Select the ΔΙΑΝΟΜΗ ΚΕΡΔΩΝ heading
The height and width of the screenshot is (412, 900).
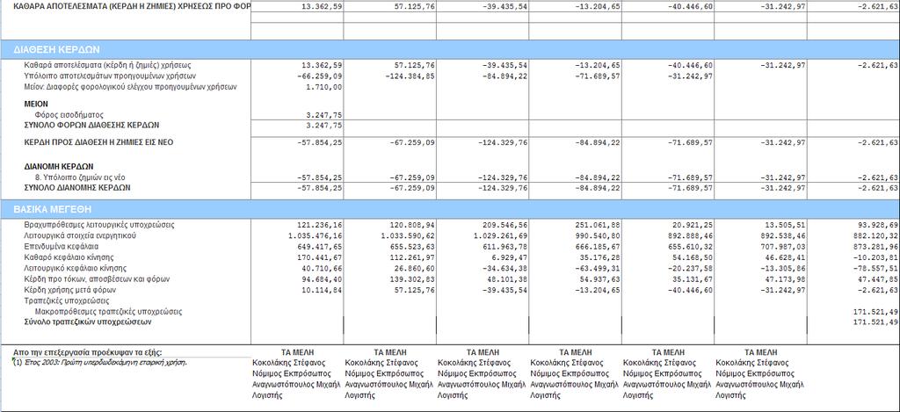pyautogui.click(x=59, y=167)
